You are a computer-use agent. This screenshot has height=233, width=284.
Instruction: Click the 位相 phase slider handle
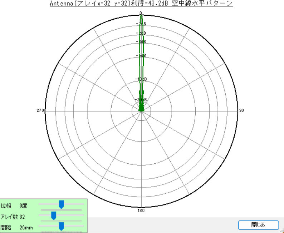coord(61,204)
